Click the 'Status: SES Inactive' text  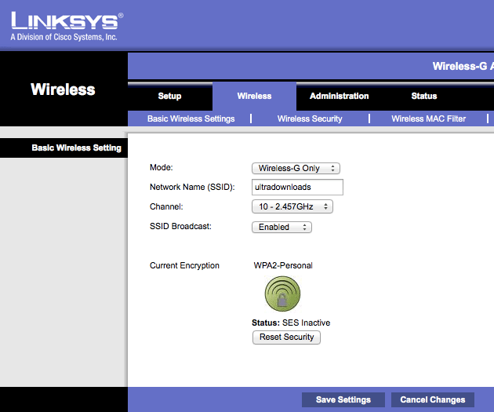291,323
